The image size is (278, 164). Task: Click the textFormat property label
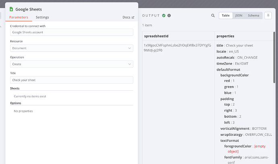(x=230, y=141)
